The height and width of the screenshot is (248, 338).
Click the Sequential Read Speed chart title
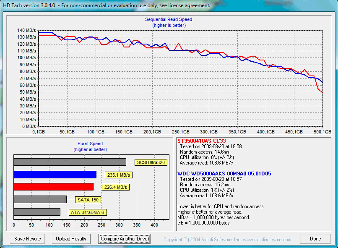click(x=169, y=19)
